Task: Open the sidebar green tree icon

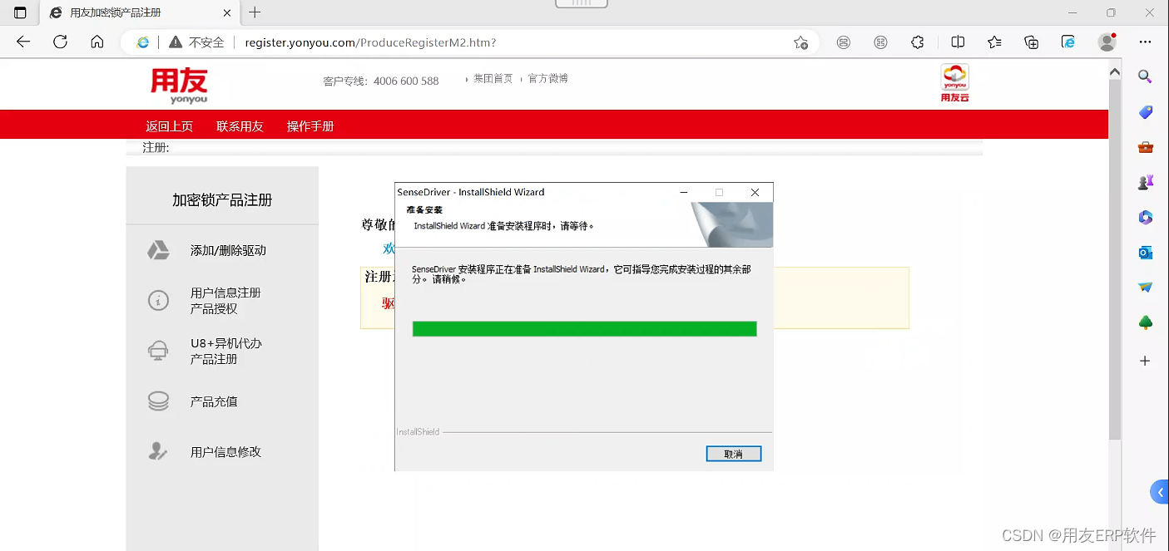Action: click(1146, 322)
